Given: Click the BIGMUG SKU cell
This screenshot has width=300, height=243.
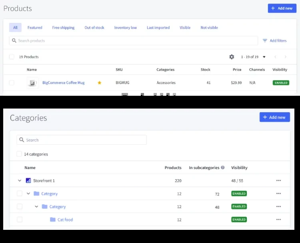Looking at the screenshot, I should pos(122,83).
